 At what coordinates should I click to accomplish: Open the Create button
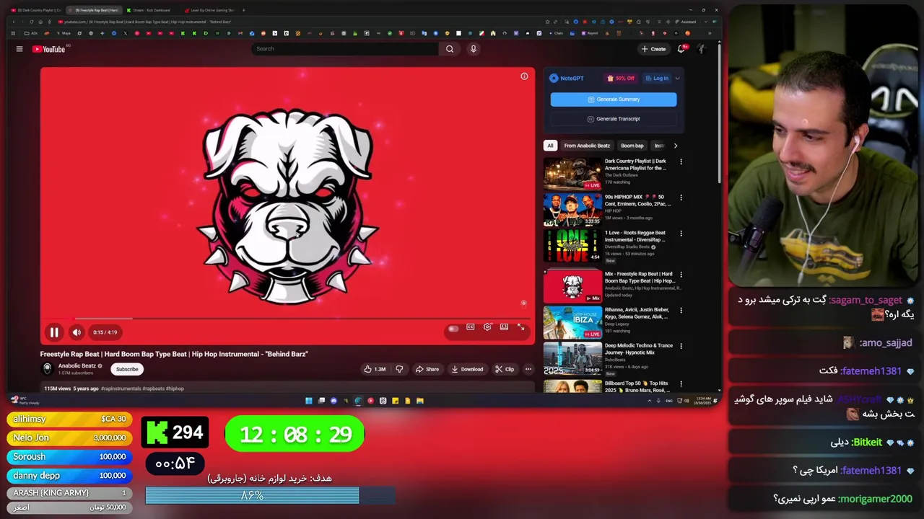click(653, 49)
